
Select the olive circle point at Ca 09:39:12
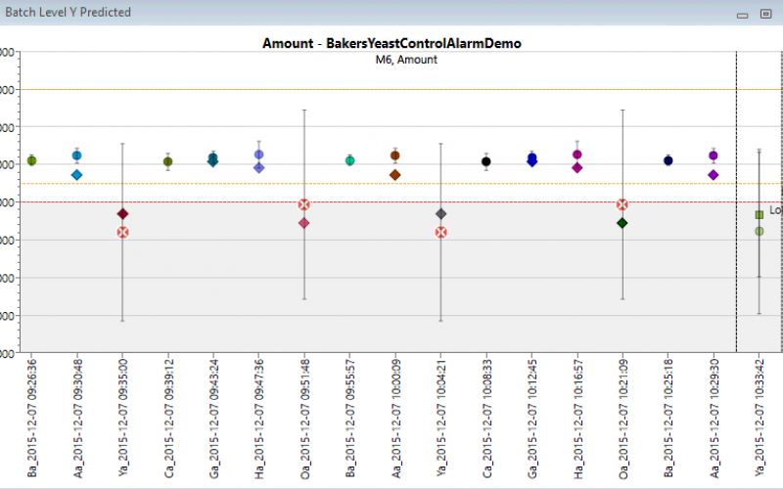point(167,161)
